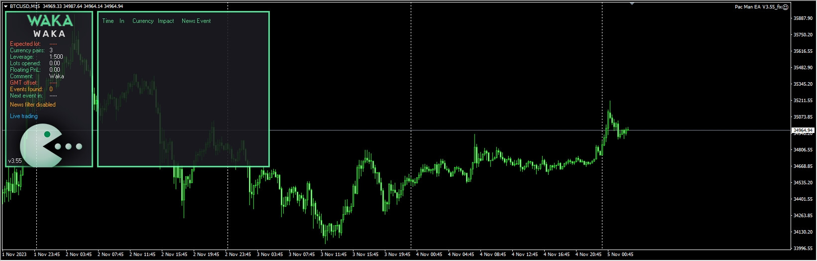The image size is (817, 261).
Task: Click the smiley face next to Pac Man EA
Action: (786, 7)
